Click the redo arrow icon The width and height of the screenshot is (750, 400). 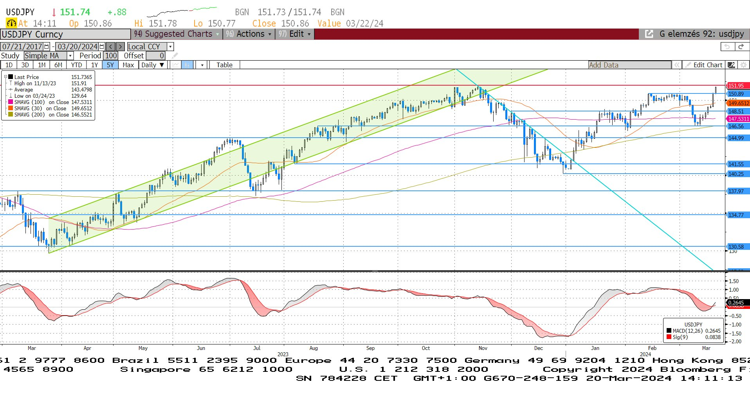pyautogui.click(x=741, y=47)
